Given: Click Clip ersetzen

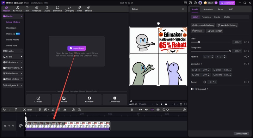Looking at the screenshot, I should pyautogui.click(x=214, y=31).
